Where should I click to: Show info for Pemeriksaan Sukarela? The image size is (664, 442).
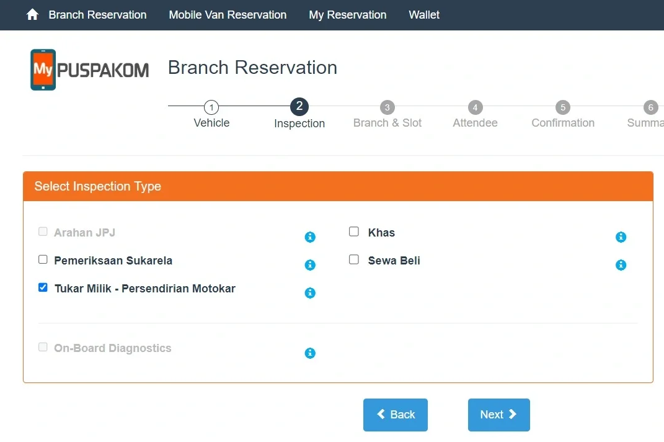pos(310,264)
